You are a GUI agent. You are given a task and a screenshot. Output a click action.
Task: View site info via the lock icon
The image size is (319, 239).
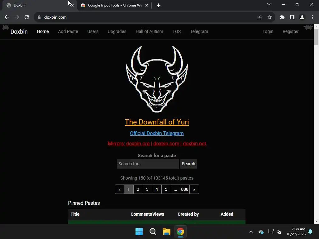39,17
